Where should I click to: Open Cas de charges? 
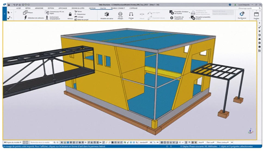pos(120,15)
